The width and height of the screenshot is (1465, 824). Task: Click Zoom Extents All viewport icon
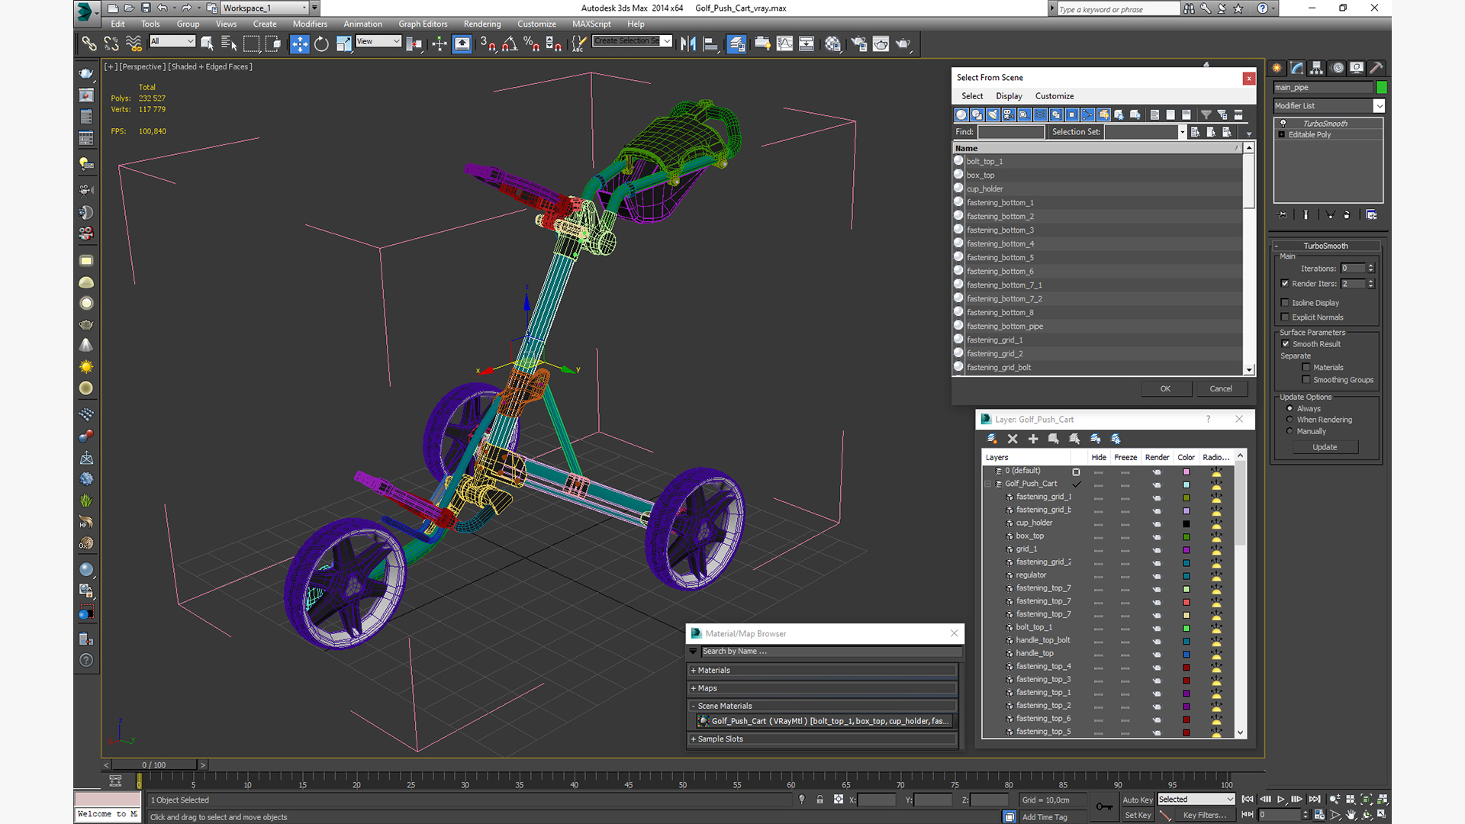coord(1383,799)
